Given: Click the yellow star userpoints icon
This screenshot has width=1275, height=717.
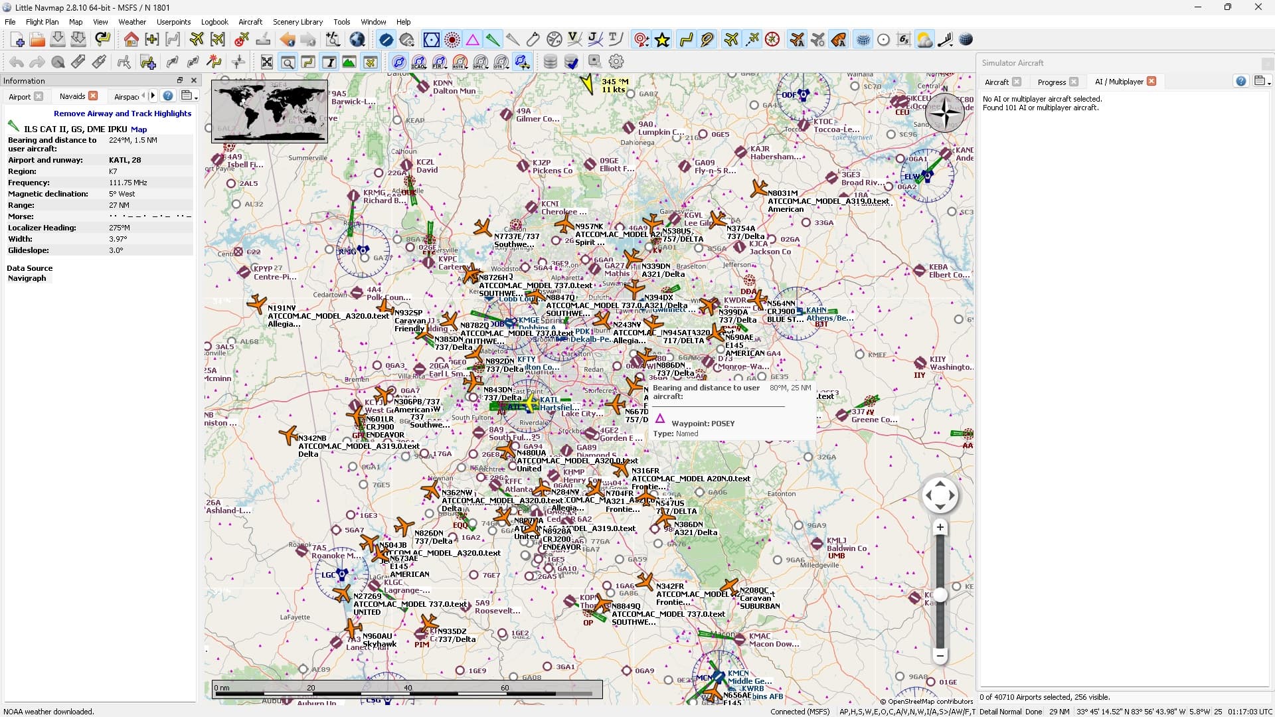Looking at the screenshot, I should (662, 40).
